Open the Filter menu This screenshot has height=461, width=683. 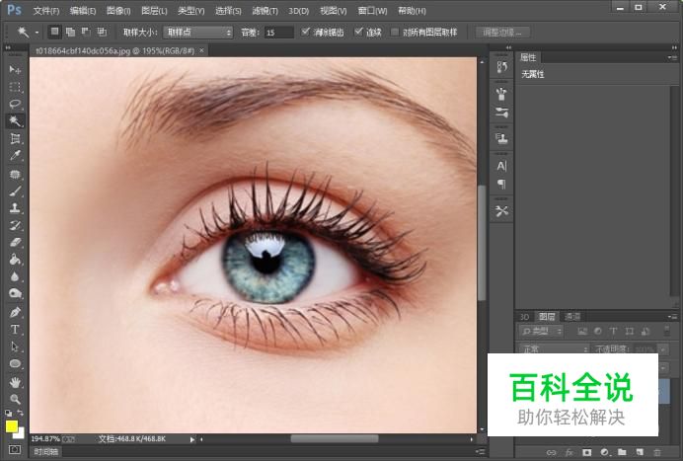pyautogui.click(x=265, y=11)
